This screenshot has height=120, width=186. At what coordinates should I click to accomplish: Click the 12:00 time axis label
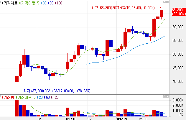143,119
